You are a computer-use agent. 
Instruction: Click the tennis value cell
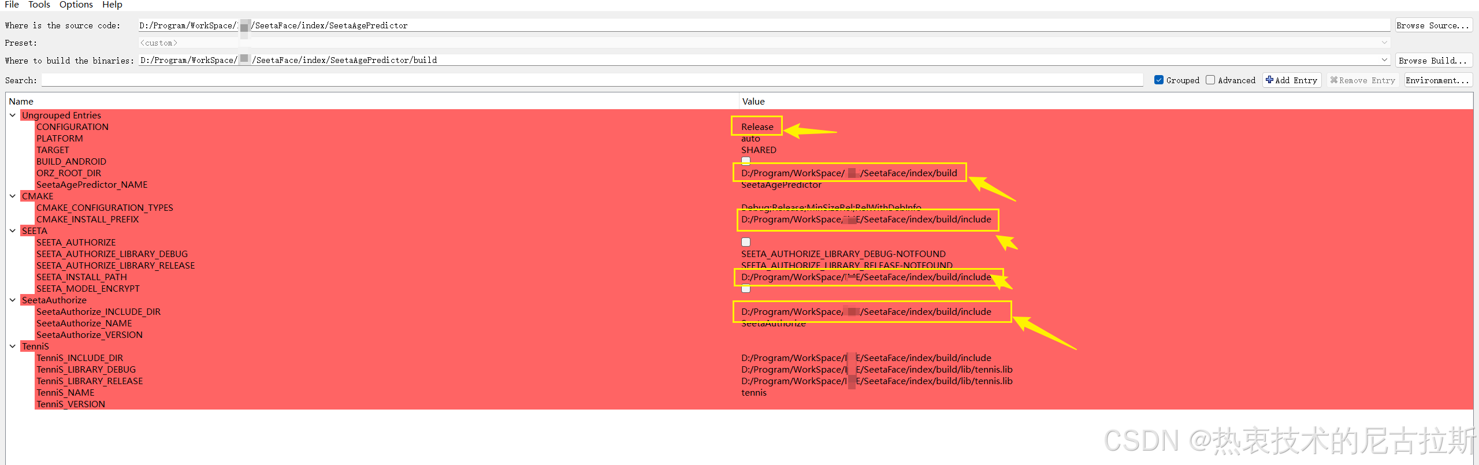pos(754,392)
